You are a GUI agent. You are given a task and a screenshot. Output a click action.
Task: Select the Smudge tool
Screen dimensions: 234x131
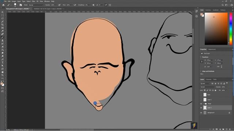click(3, 53)
